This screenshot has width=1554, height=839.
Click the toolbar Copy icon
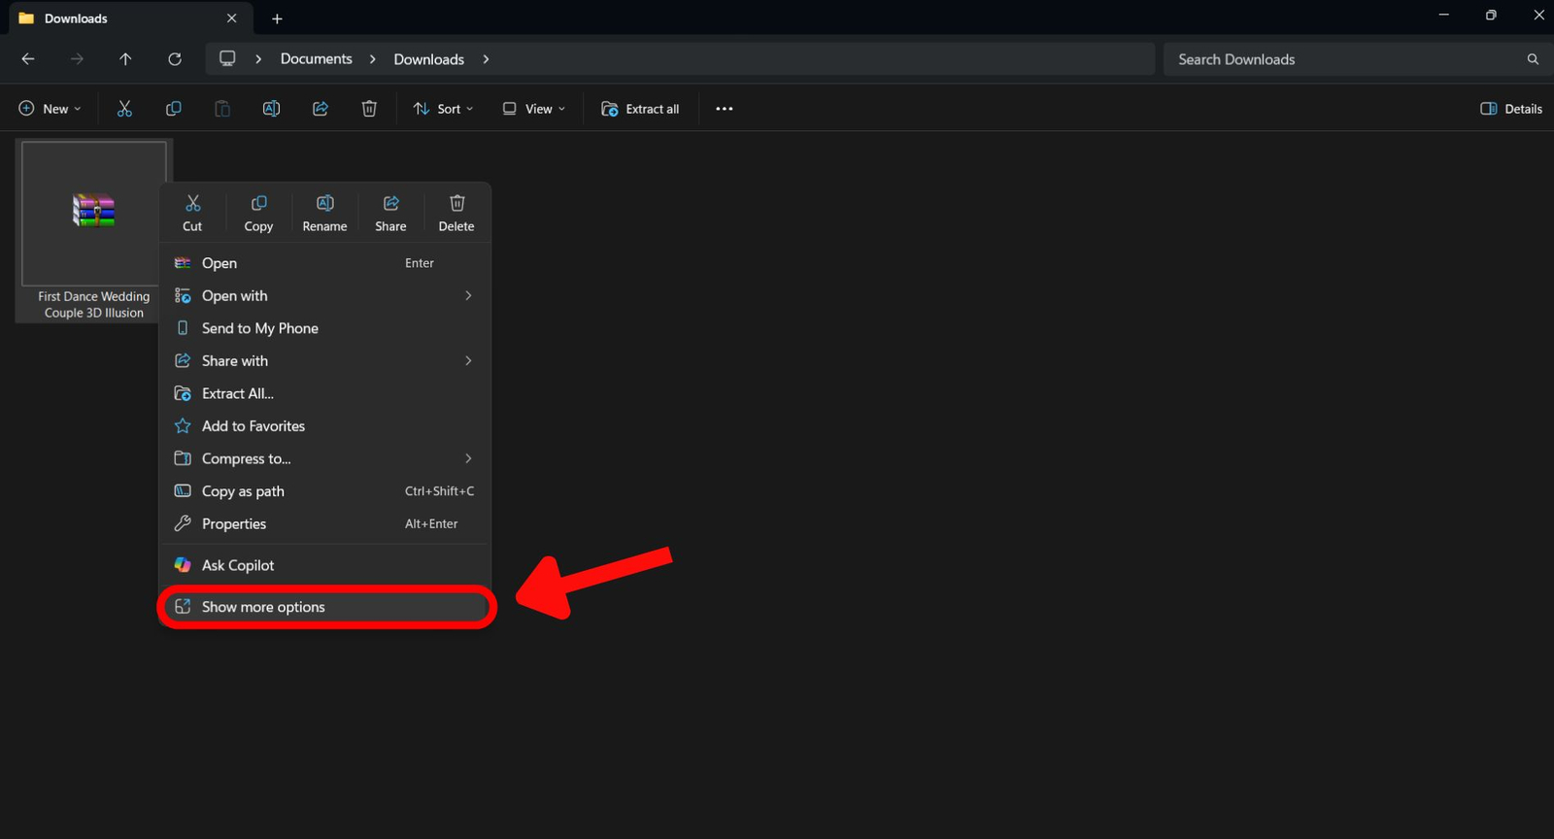coord(174,109)
